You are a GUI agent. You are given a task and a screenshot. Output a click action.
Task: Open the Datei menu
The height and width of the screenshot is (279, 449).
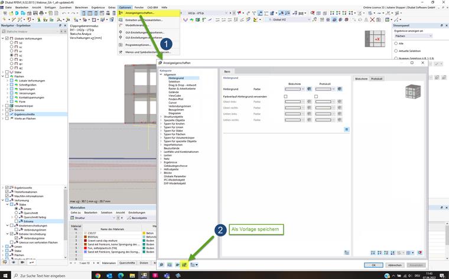click(x=9, y=8)
